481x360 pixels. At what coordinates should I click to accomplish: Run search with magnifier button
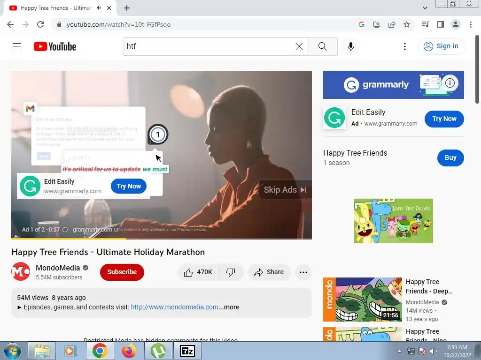pyautogui.click(x=322, y=46)
